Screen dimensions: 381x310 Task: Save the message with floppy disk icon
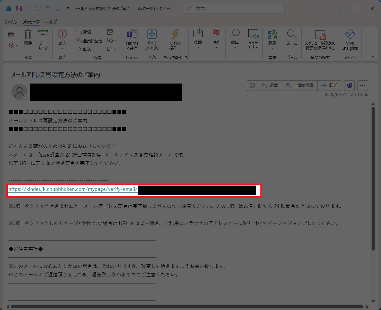tap(19, 8)
